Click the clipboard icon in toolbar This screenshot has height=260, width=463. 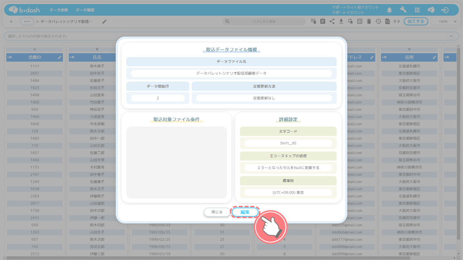[323, 21]
